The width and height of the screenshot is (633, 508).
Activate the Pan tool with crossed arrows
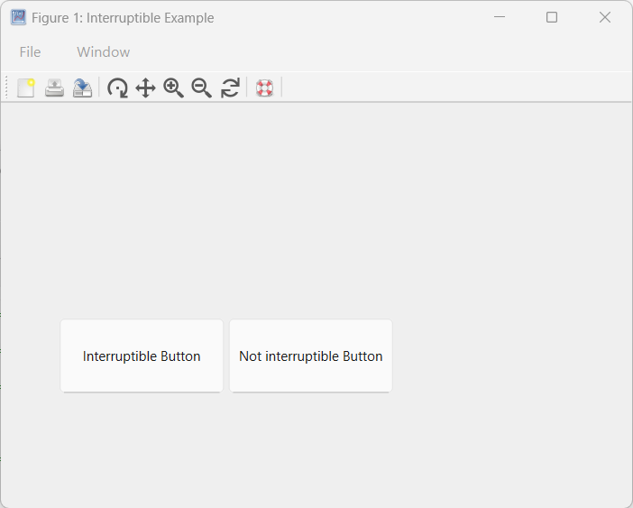point(145,88)
